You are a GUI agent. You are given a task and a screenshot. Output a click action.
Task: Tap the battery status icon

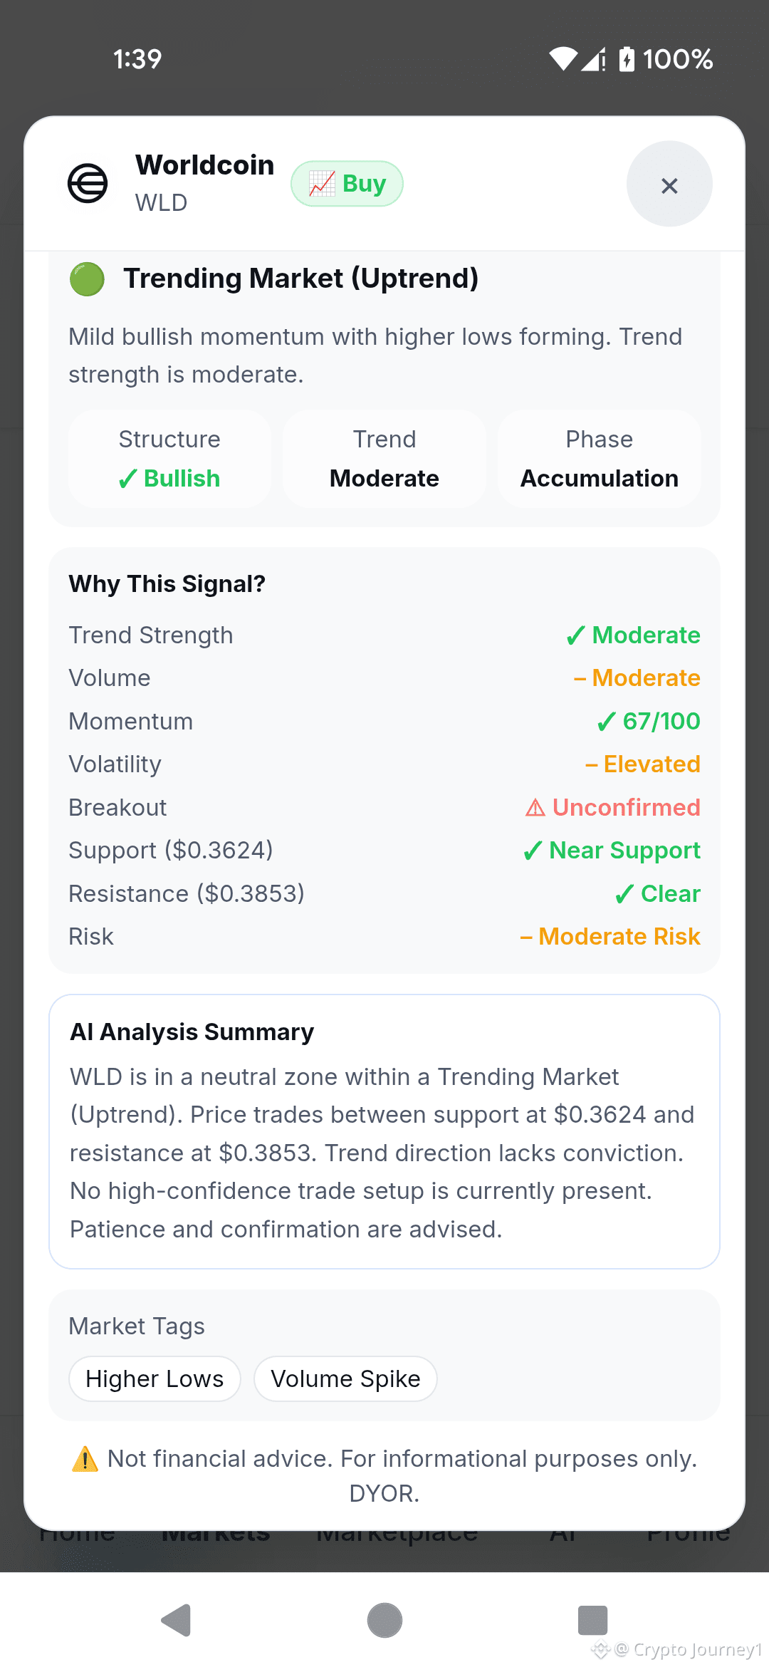coord(627,59)
